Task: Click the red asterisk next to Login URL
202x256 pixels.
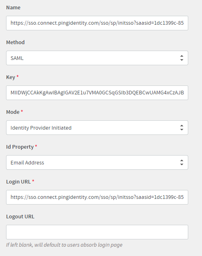Action: coord(33,181)
